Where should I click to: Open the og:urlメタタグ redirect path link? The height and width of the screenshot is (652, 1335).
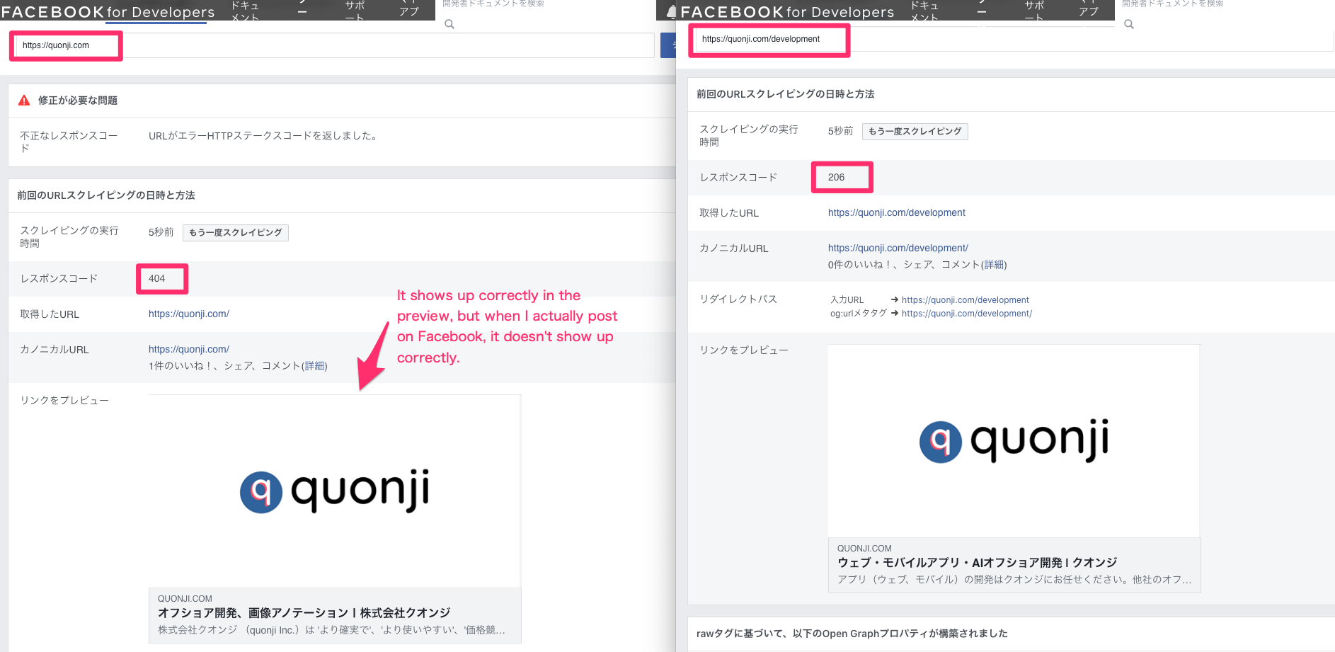click(x=967, y=314)
